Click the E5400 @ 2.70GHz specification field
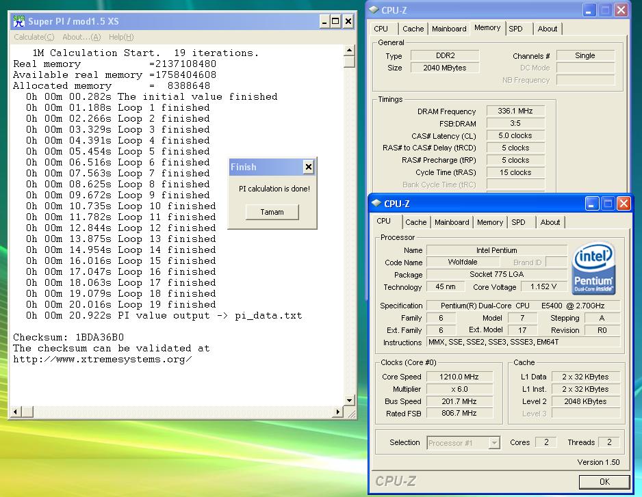 coord(523,306)
